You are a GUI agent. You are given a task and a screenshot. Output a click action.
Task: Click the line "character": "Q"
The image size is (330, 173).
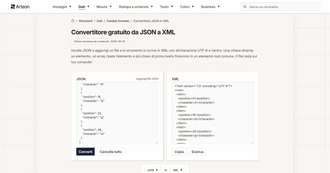point(94,101)
